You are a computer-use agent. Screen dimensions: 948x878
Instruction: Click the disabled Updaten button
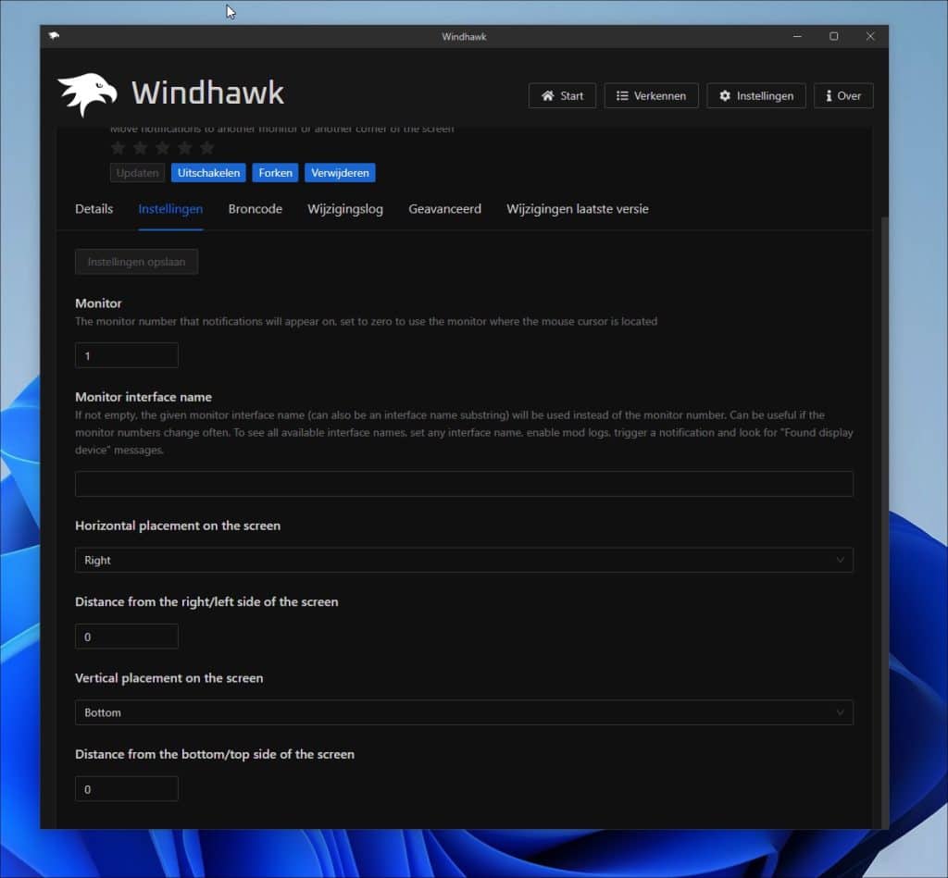[x=137, y=173]
